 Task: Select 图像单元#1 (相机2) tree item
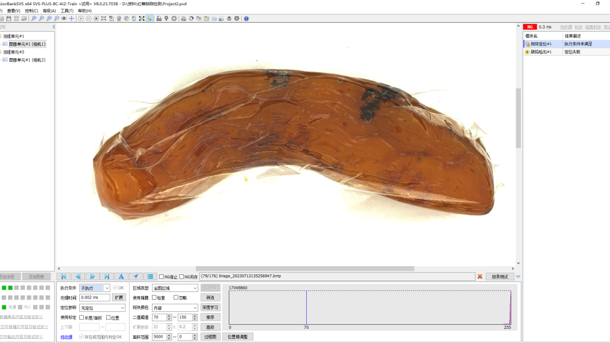tap(27, 60)
